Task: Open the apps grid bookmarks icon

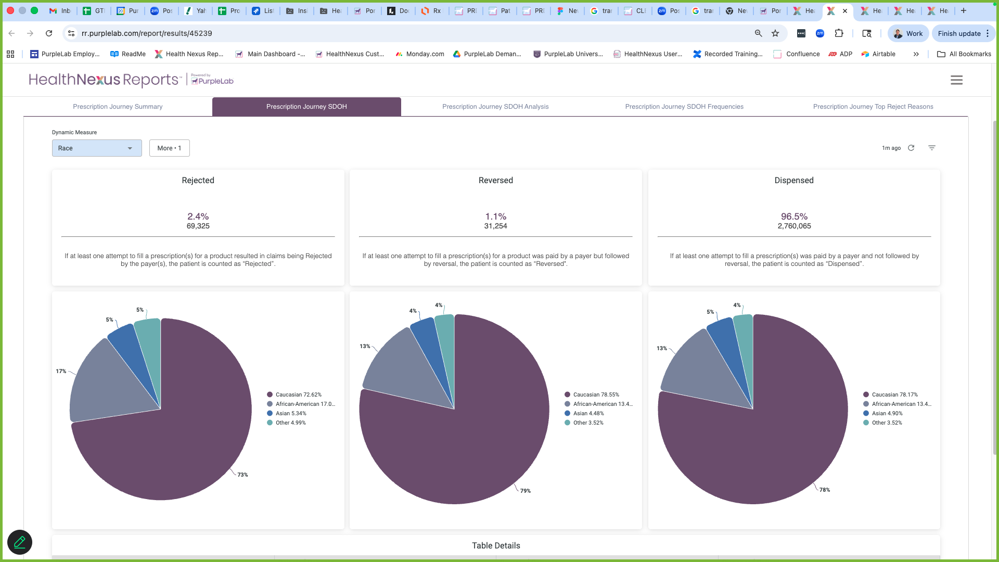Action: pos(10,54)
